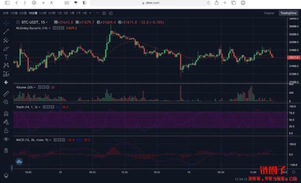Click the okex.com address bar
Screen dimensions: 301x183
click(x=151, y=3)
